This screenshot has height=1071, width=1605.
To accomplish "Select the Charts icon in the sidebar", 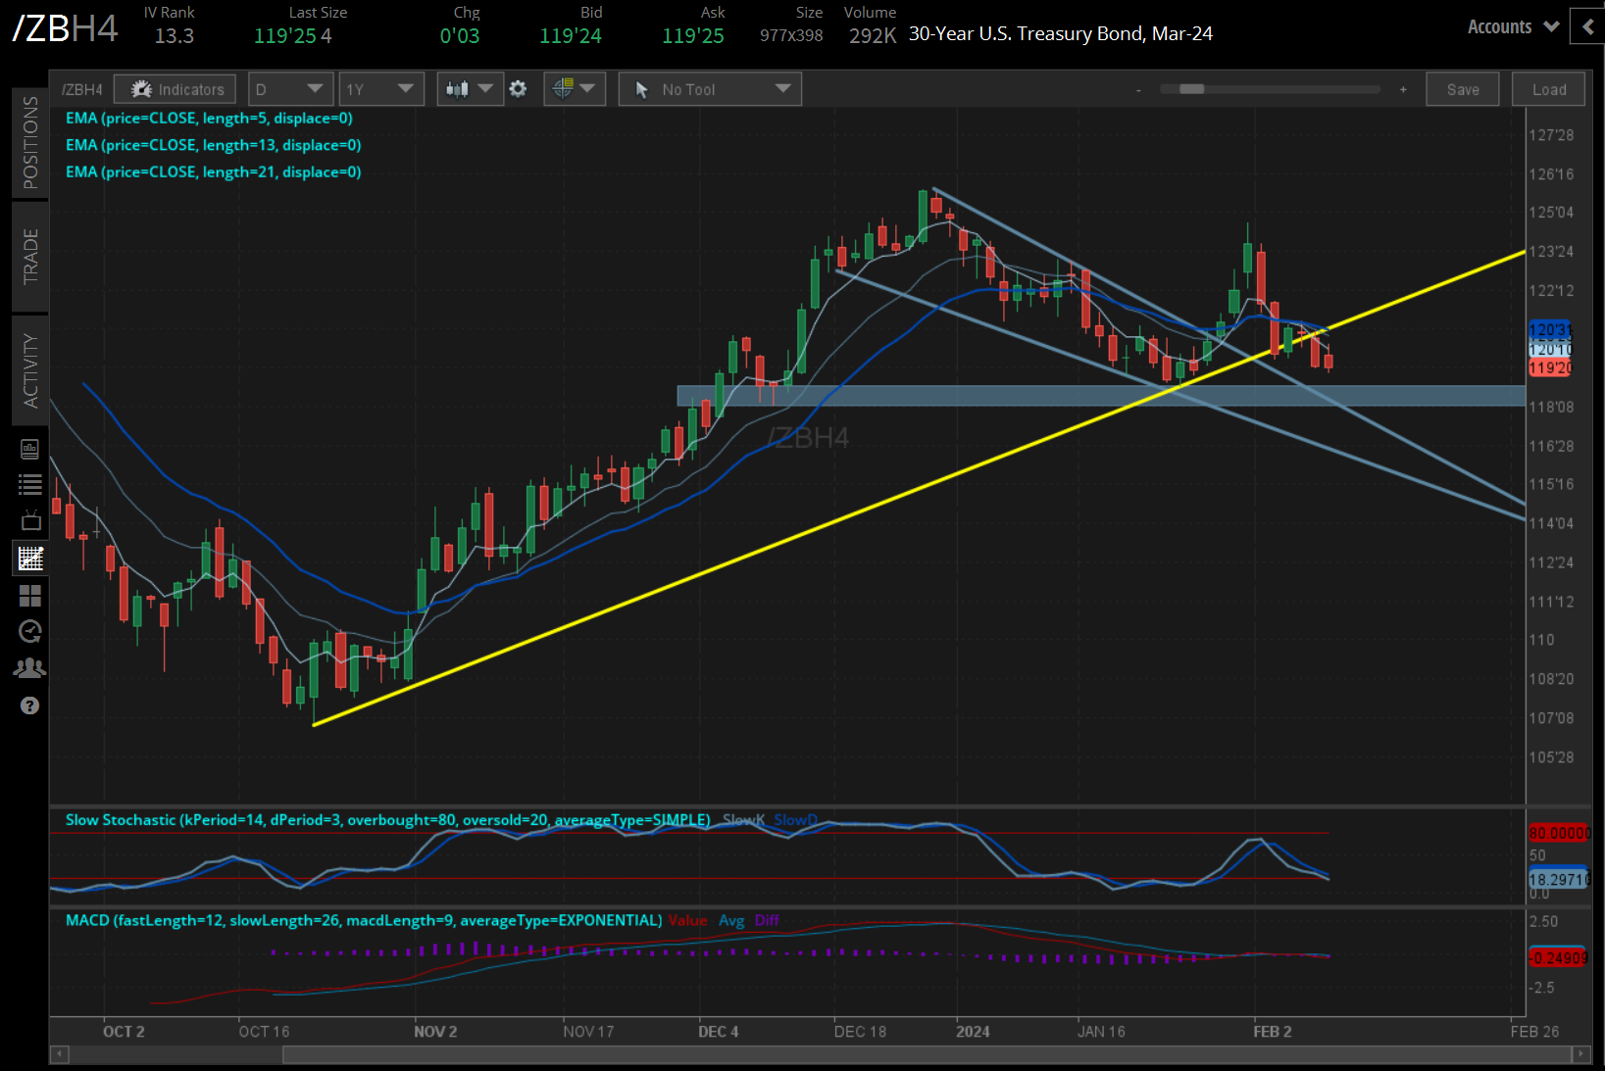I will point(29,558).
